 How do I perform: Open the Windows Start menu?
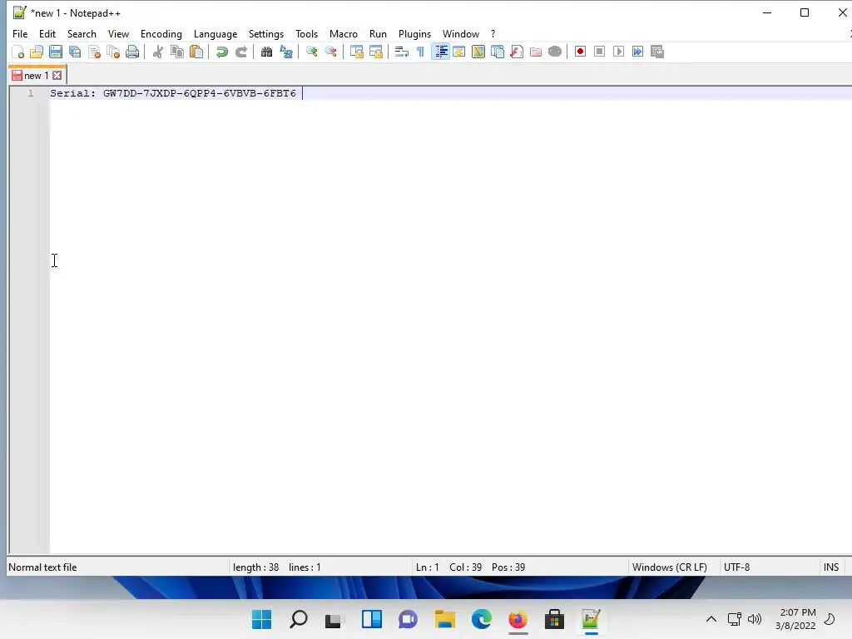[x=262, y=619]
